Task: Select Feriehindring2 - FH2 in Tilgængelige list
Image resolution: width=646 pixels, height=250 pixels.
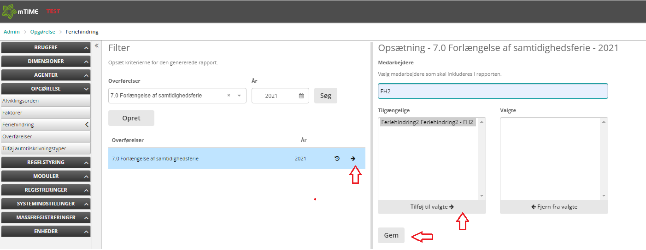Action: (x=427, y=122)
